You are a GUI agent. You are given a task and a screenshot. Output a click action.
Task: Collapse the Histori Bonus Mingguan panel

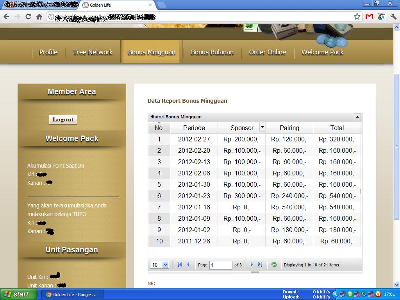pyautogui.click(x=357, y=117)
